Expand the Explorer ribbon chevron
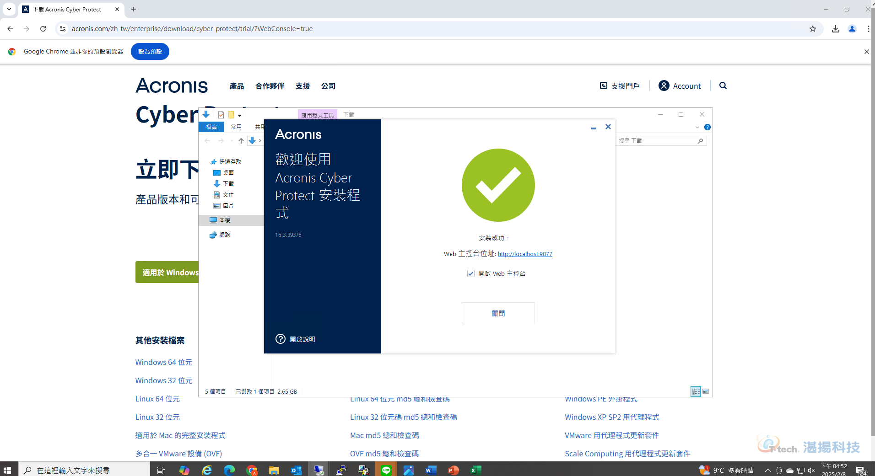875x476 pixels. click(x=697, y=127)
